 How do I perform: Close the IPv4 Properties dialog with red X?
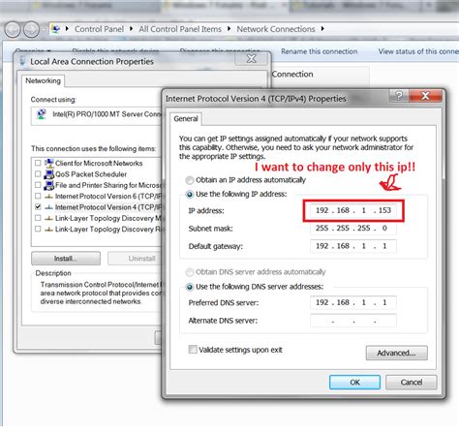[425, 96]
